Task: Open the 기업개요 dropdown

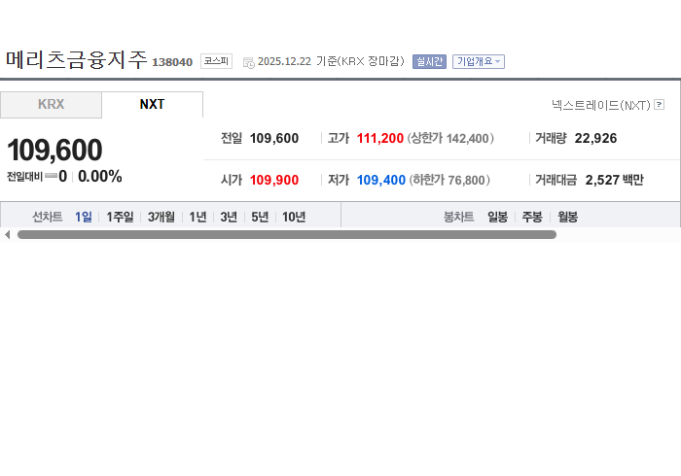Action: (x=479, y=61)
